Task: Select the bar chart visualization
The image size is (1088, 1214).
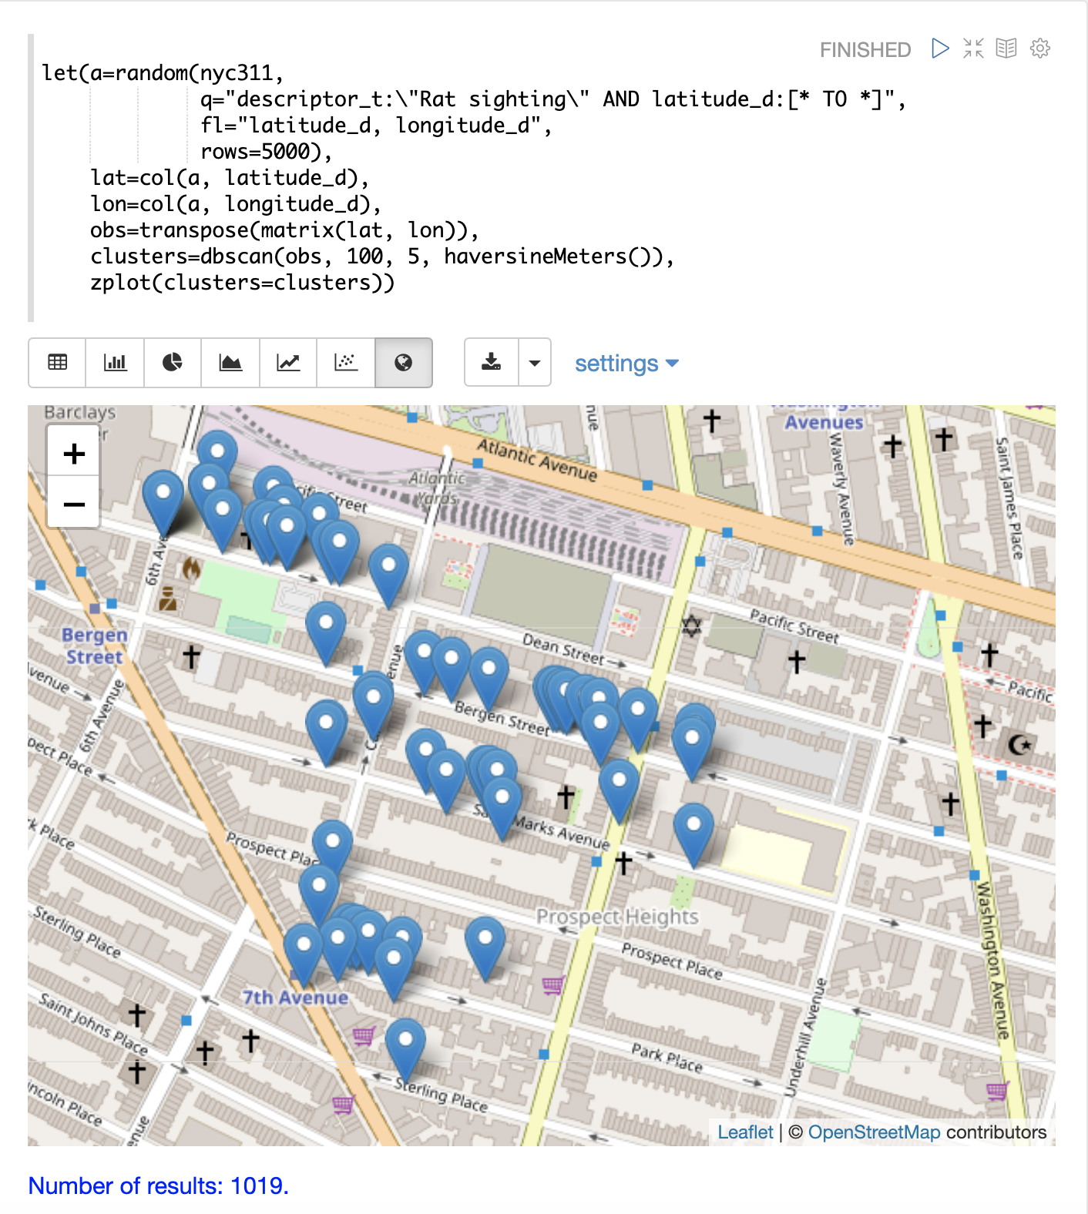Action: pos(116,362)
